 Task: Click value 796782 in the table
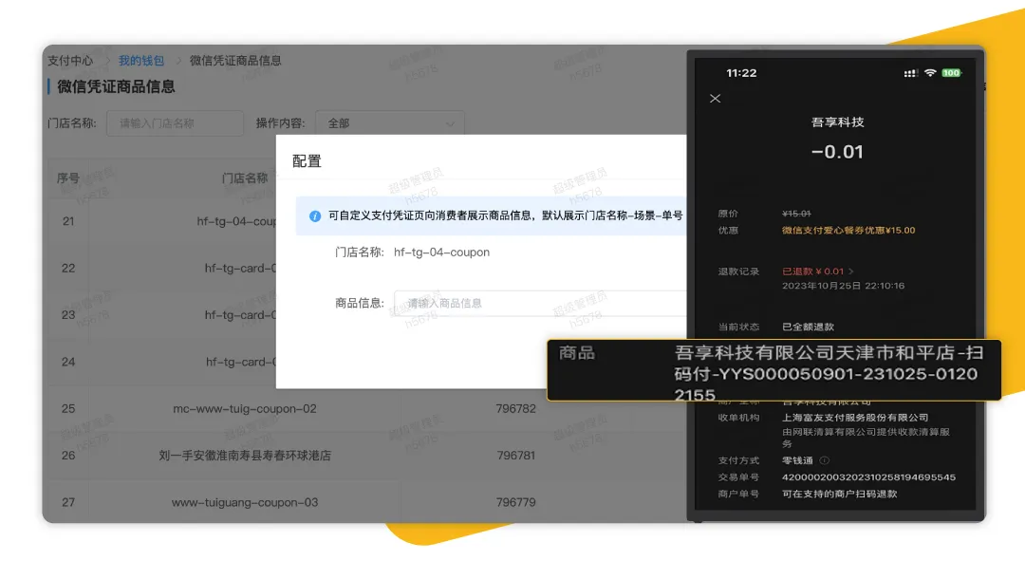point(515,409)
